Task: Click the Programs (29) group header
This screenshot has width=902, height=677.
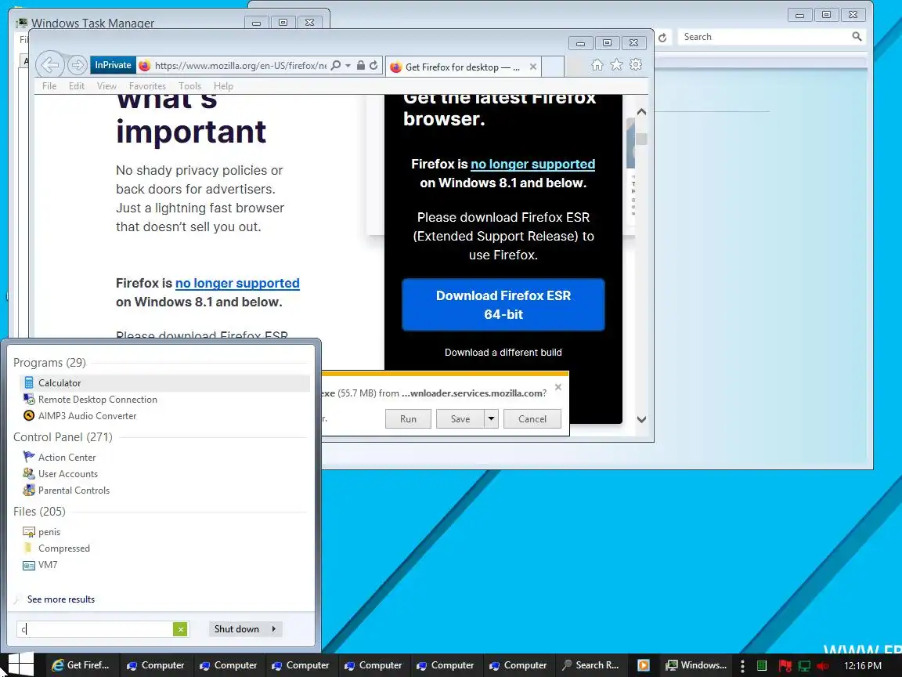Action: [49, 363]
